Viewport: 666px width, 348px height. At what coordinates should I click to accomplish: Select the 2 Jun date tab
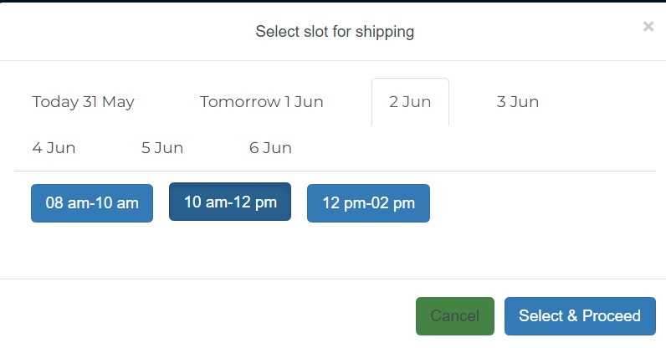[x=410, y=102]
